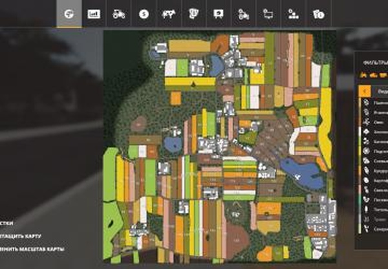Click the orange left arrow in filters panel
The height and width of the screenshot is (269, 388).
(x=365, y=91)
